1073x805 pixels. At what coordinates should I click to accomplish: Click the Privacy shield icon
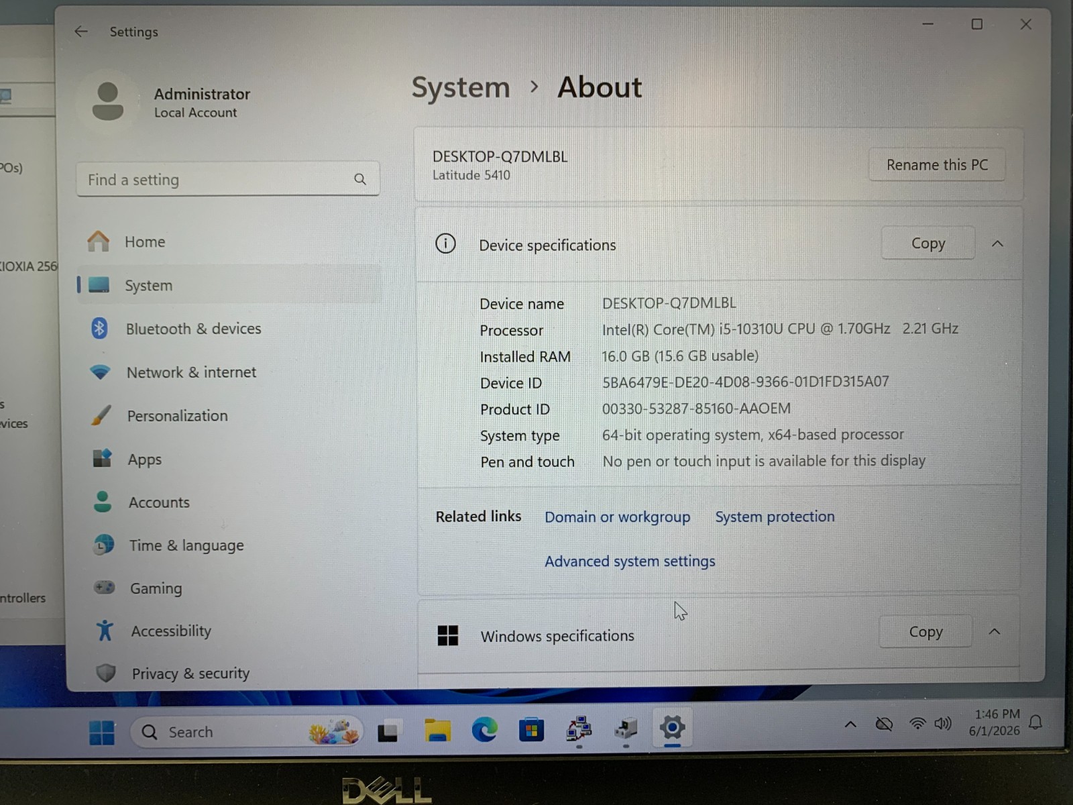[x=106, y=673]
